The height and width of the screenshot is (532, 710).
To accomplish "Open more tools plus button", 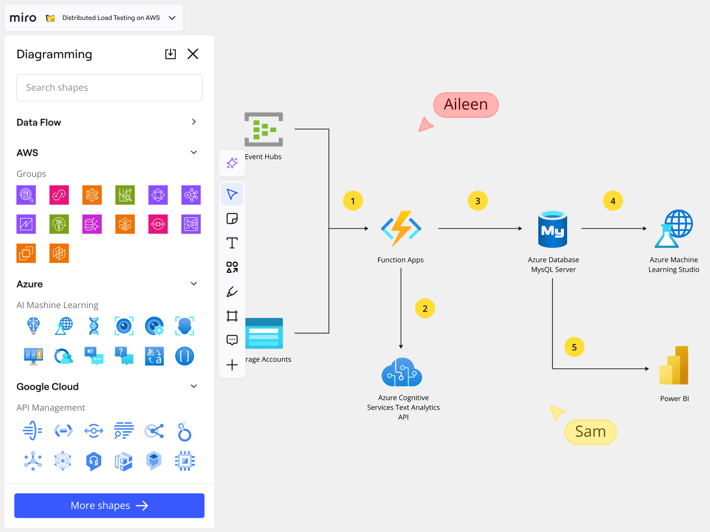I will [232, 365].
